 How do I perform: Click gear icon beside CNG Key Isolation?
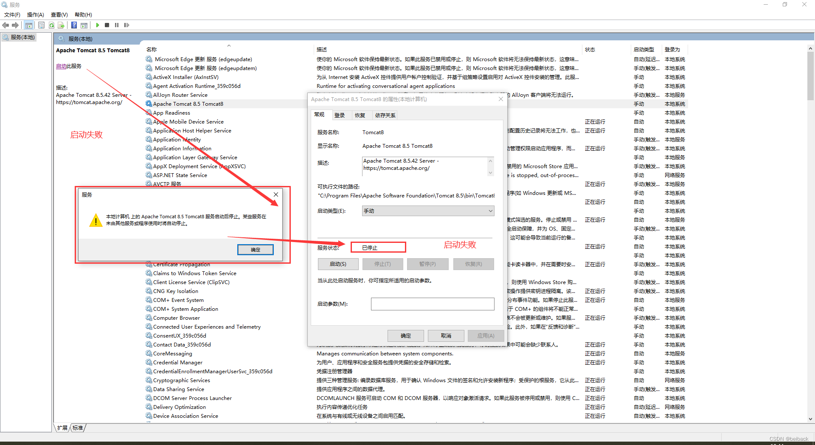click(x=149, y=291)
